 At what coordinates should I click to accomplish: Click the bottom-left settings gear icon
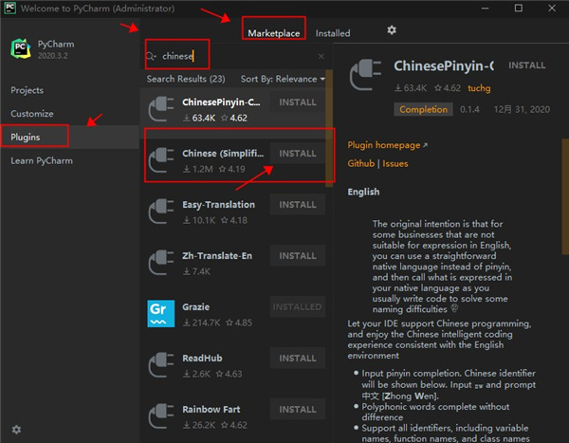point(16,430)
